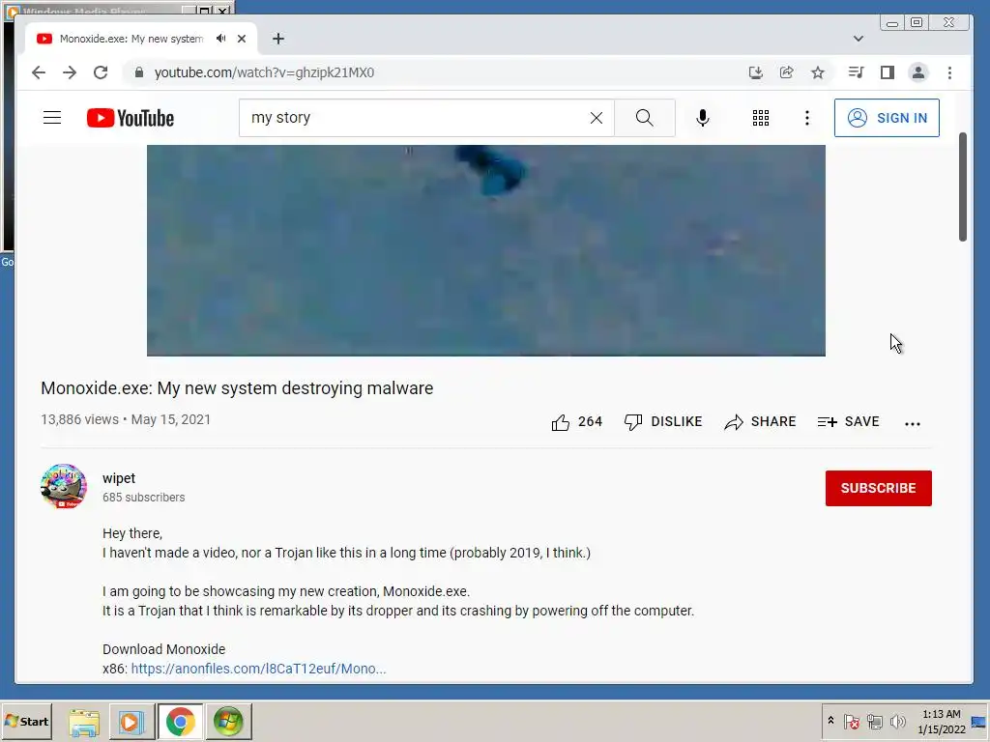Click the SIGN IN button

887,118
